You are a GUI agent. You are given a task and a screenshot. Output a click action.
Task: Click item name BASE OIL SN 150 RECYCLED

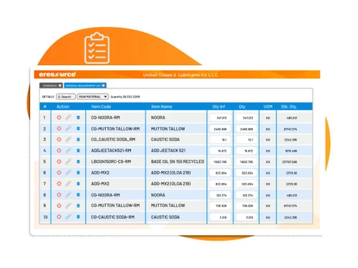coord(178,162)
